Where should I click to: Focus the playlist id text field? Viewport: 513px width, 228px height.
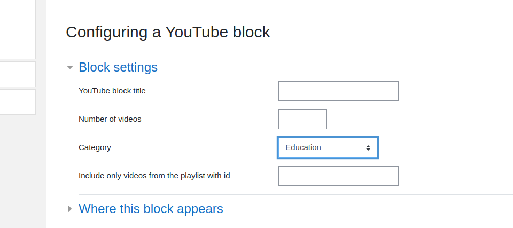pos(338,176)
